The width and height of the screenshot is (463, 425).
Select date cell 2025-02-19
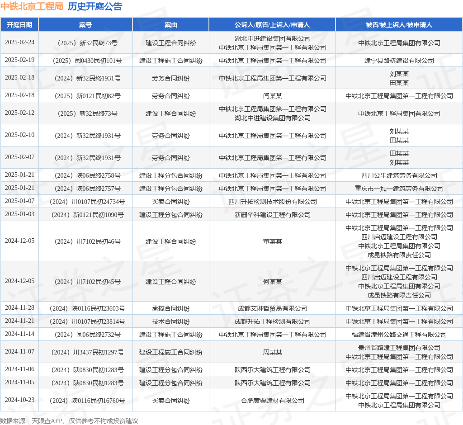coord(19,60)
